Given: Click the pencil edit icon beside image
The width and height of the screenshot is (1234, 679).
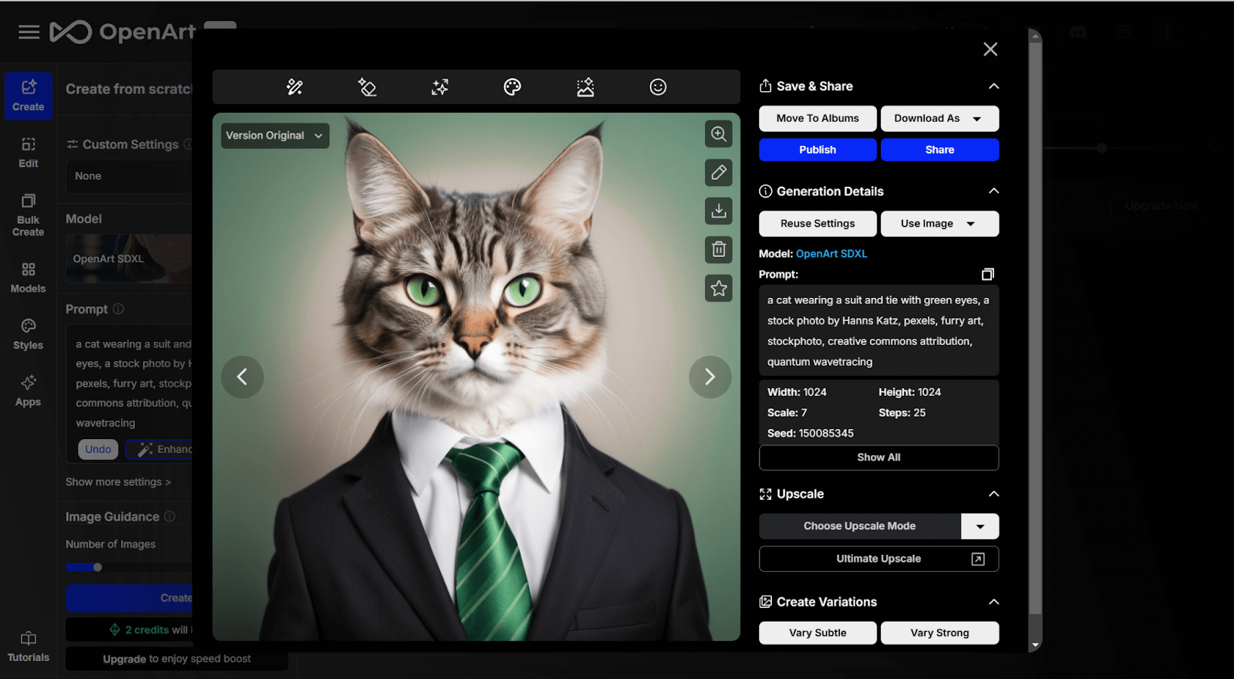Looking at the screenshot, I should (719, 173).
